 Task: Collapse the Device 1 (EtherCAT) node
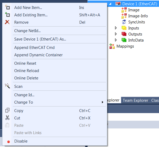110,4
